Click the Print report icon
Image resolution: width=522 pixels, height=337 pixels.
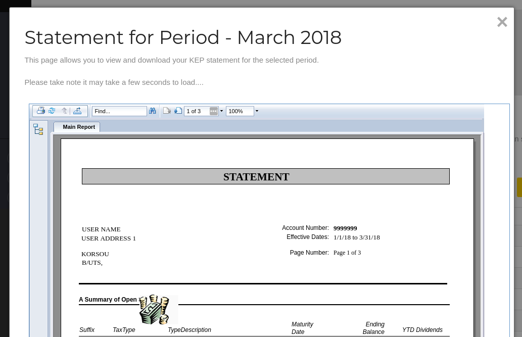[41, 111]
